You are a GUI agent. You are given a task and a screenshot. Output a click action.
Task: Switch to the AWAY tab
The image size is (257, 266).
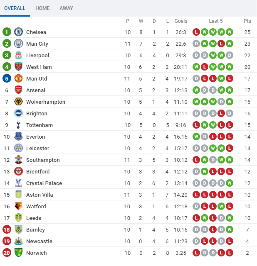click(x=66, y=8)
